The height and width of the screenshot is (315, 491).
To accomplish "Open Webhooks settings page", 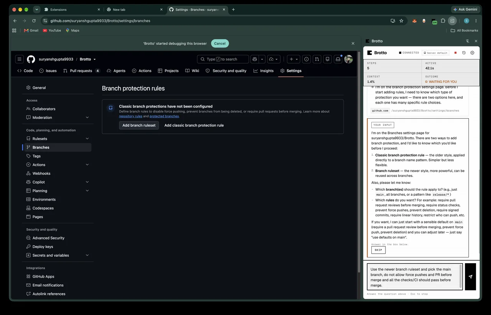I will pos(58,173).
